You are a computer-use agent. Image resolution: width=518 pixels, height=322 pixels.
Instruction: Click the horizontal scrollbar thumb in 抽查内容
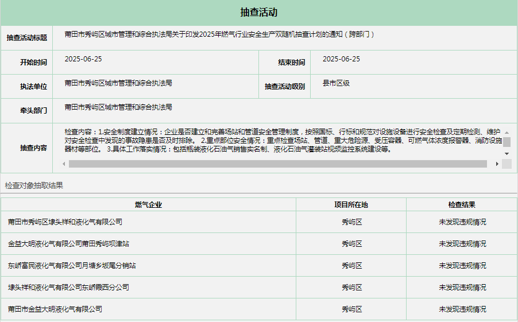click(x=277, y=164)
